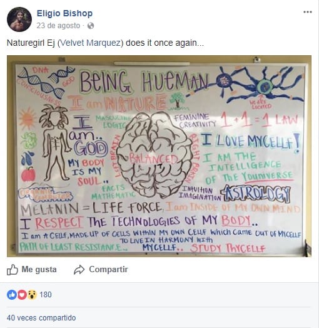
Task: Open Eligio Bishop's round profile picture
Action: 19,19
